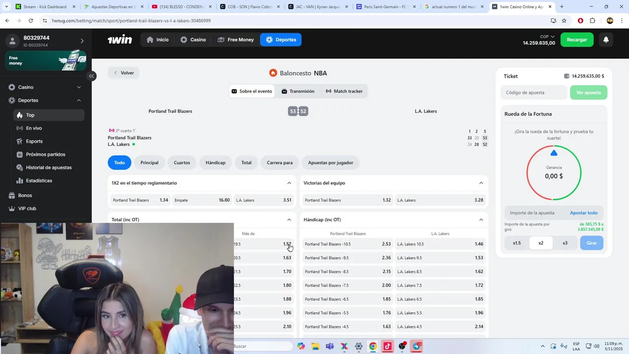Open TikTok from the taskbar

tap(387, 346)
